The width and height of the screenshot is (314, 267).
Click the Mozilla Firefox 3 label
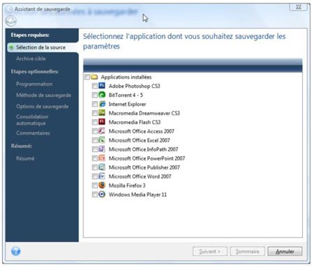tap(127, 185)
